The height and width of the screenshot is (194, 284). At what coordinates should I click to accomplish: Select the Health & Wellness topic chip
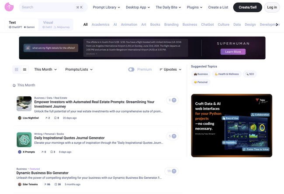[227, 74]
